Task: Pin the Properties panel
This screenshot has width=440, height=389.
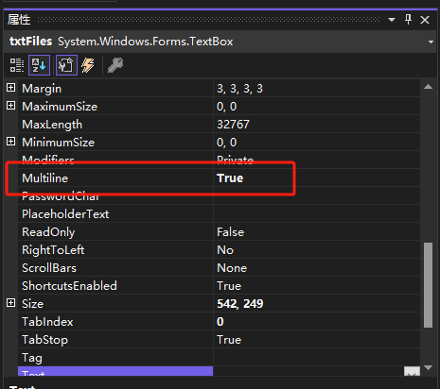Action: click(408, 20)
